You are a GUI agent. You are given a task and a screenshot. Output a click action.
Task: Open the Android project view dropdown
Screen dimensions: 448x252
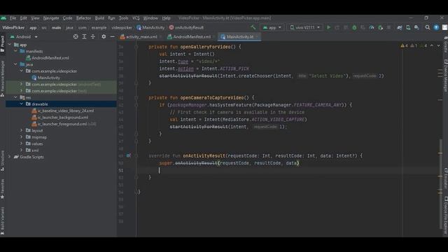(x=24, y=37)
